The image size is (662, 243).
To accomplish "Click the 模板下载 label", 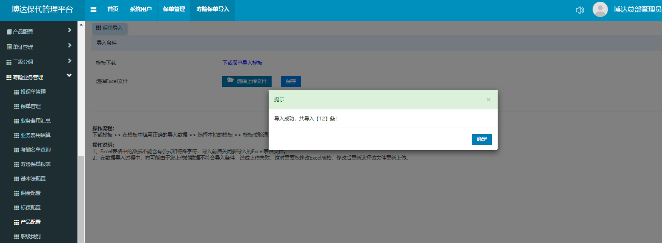I will point(106,63).
